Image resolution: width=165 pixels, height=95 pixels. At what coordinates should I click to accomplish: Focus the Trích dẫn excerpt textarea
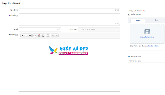coord(70,20)
